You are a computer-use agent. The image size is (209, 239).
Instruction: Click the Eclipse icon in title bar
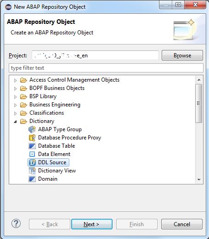pos(8,7)
